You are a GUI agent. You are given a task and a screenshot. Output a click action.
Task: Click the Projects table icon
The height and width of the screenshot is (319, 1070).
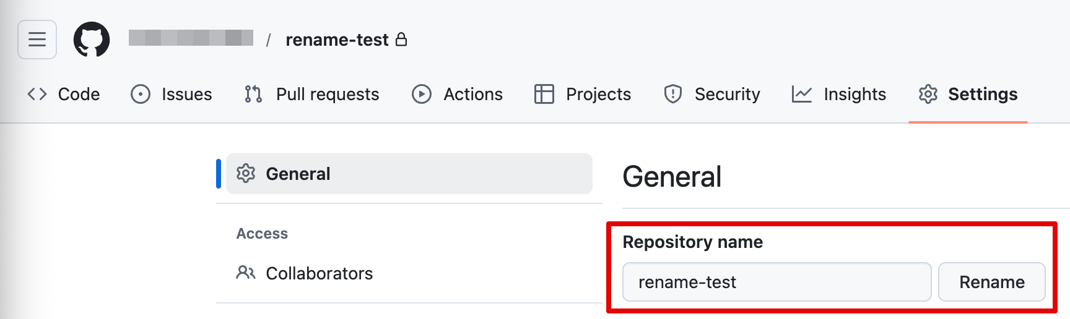pyautogui.click(x=544, y=94)
